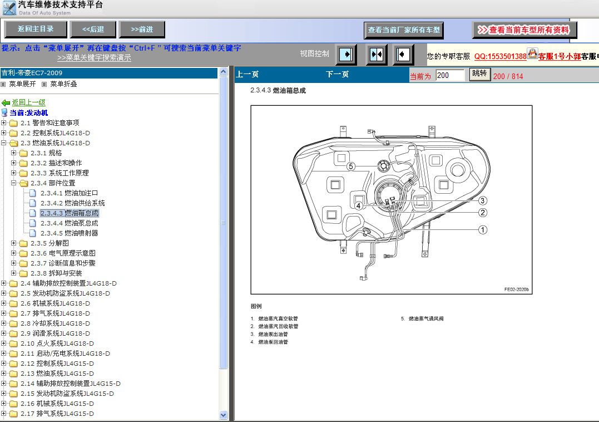This screenshot has width=599, height=422.
Task: Click the 菜单展开 menu expand icon
Action: [3, 84]
